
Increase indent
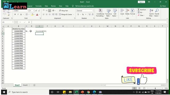coord(56,14)
